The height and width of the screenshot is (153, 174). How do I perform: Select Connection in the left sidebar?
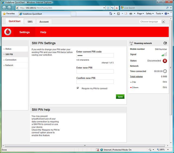[11, 60]
